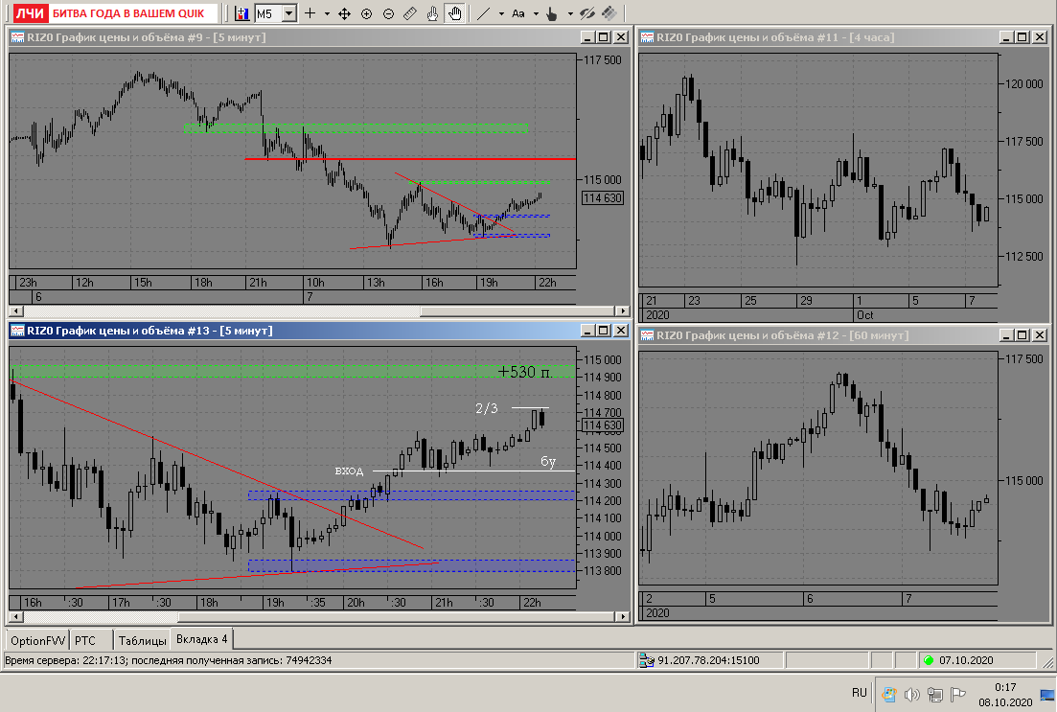This screenshot has height=712, width=1057.
Task: Select the four-arrow move chart tool
Action: pos(344,13)
